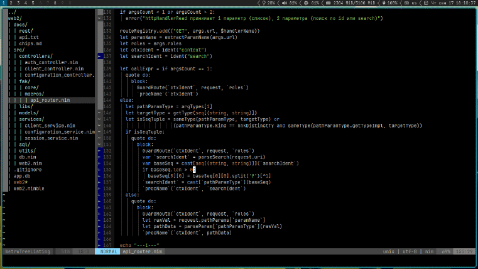Open web2.nim in the tree

pos(30,163)
